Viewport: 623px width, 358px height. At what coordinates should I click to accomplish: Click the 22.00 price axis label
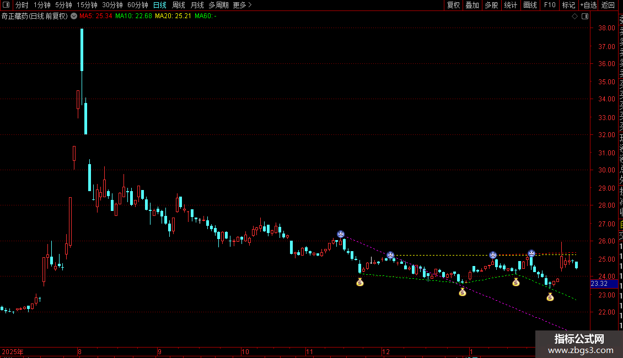pyautogui.click(x=606, y=312)
